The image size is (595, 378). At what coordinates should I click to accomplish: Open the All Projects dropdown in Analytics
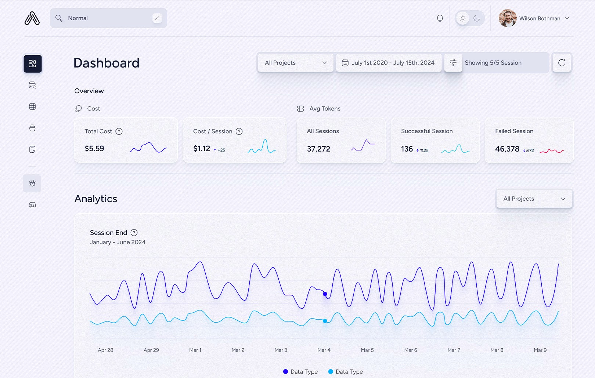(534, 199)
